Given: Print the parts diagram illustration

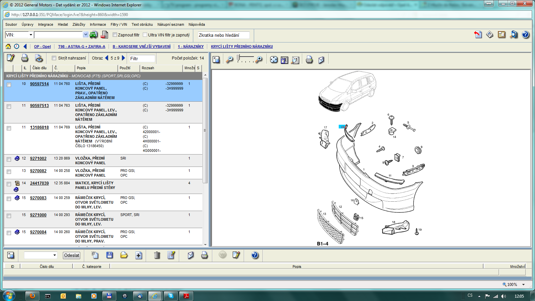Looking at the screenshot, I should [309, 60].
